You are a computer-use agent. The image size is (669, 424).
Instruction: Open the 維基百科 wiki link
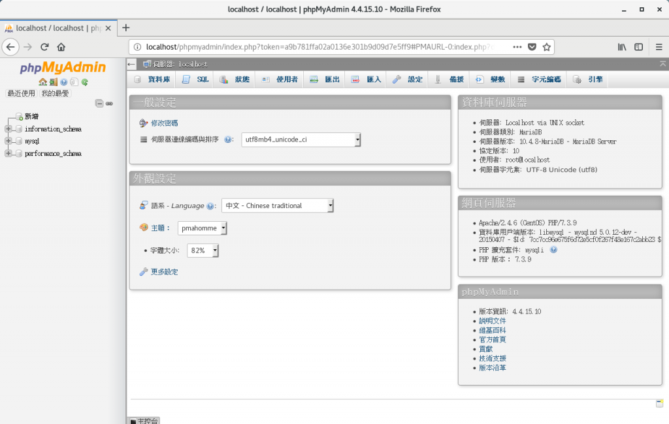click(493, 330)
